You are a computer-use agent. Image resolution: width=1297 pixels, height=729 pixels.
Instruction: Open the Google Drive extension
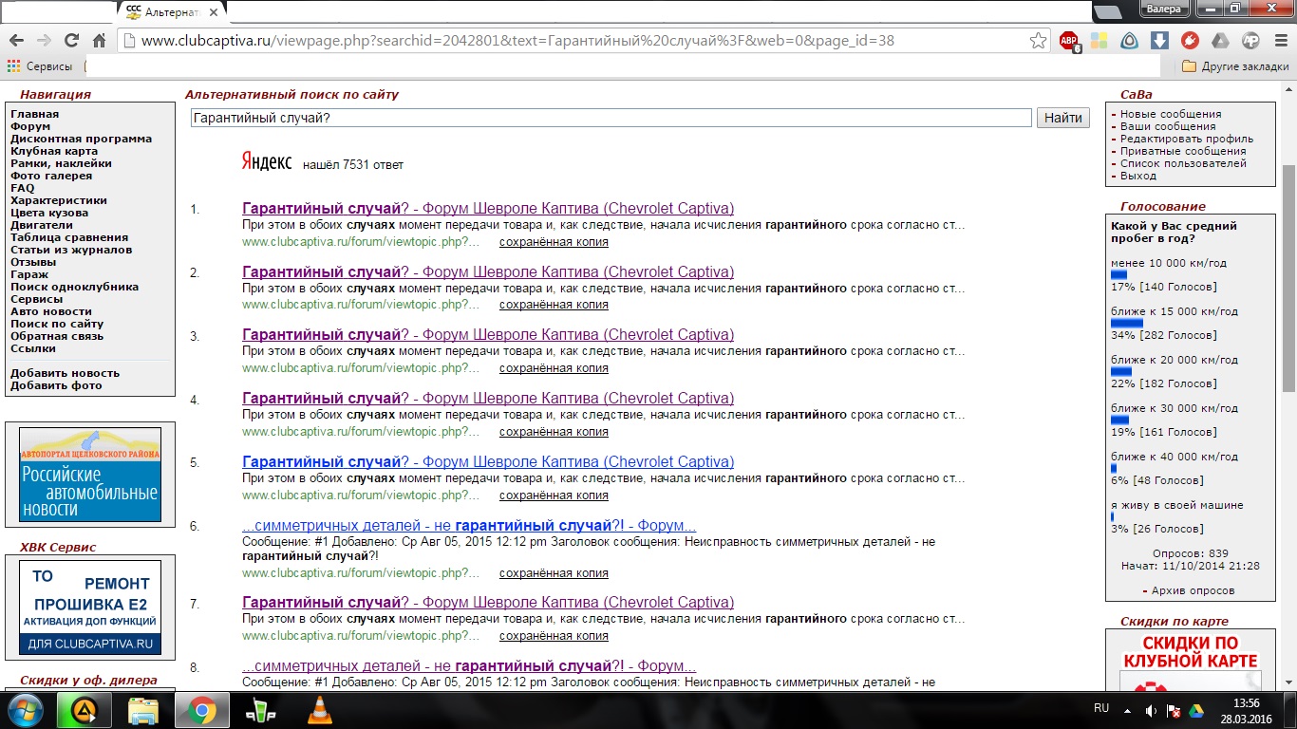pos(1220,41)
